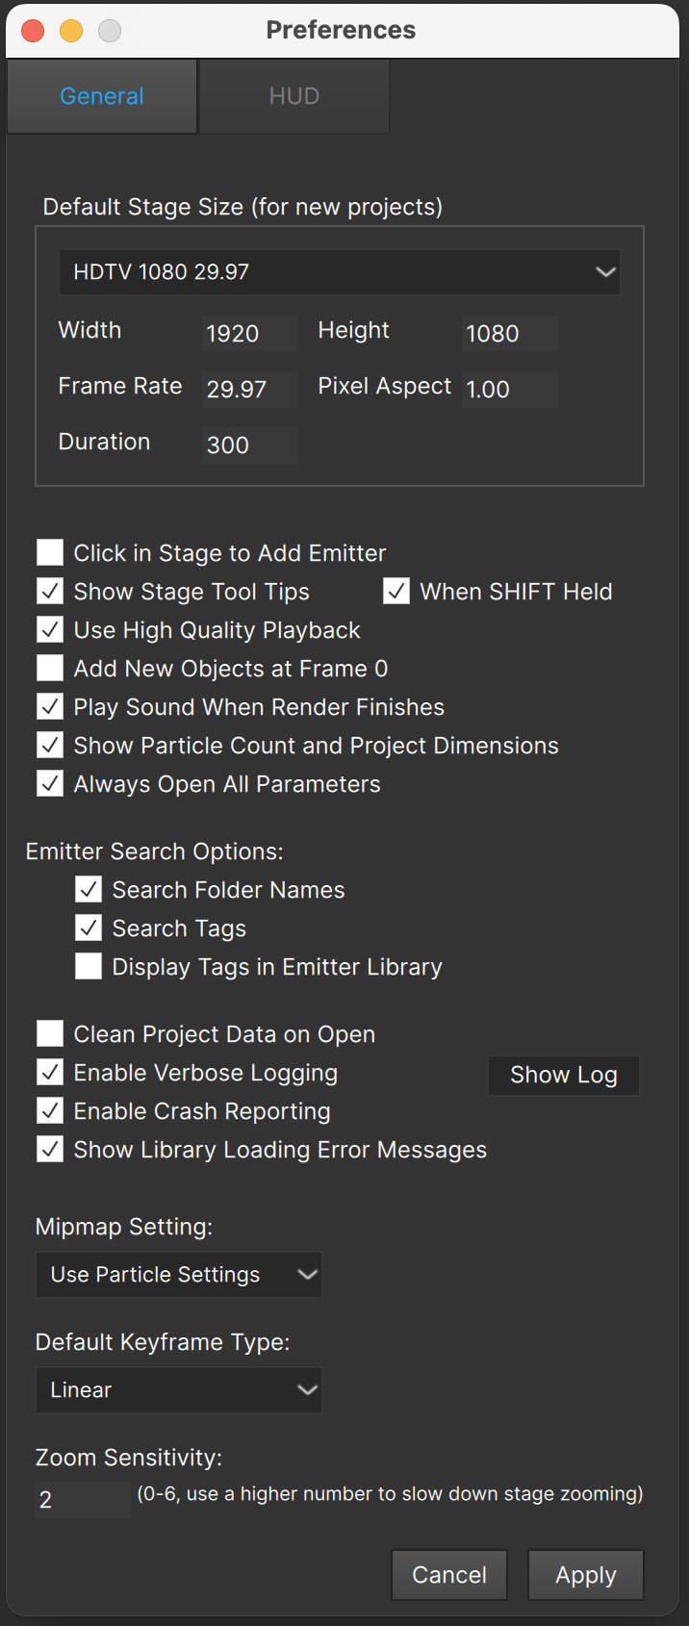Click the Show Log button

(x=564, y=1076)
